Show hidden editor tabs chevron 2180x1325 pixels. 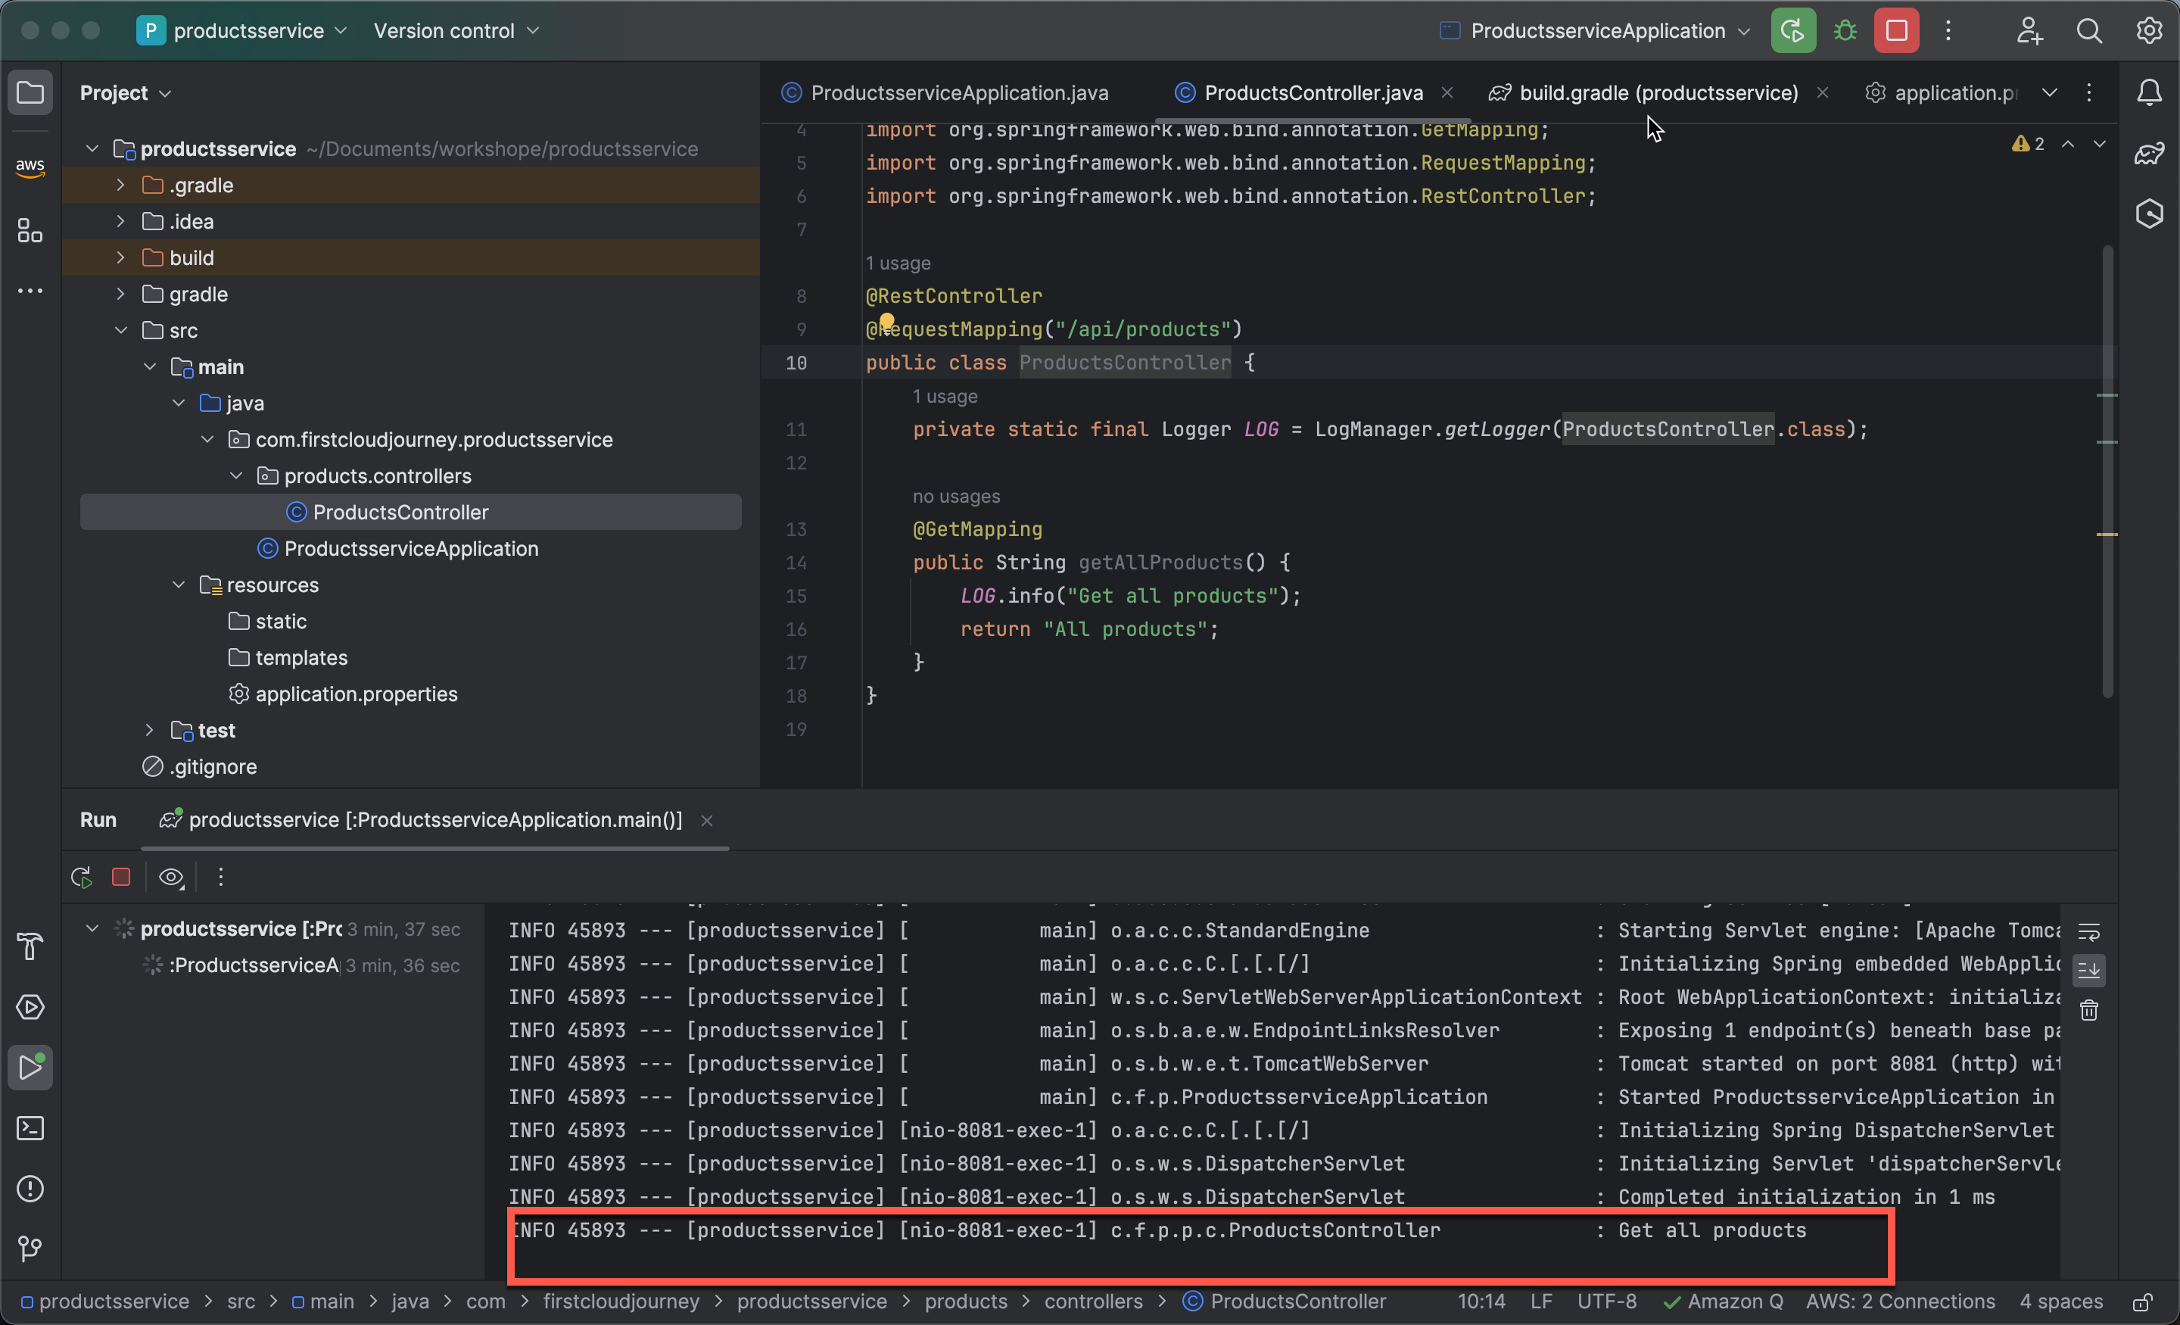click(x=2049, y=92)
